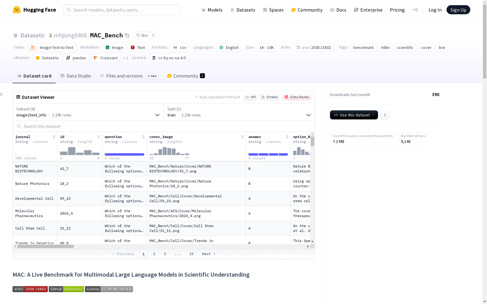Viewport: 487px width, 304px height.
Task: Click the horizontal table scrollbar
Action: 46,246
